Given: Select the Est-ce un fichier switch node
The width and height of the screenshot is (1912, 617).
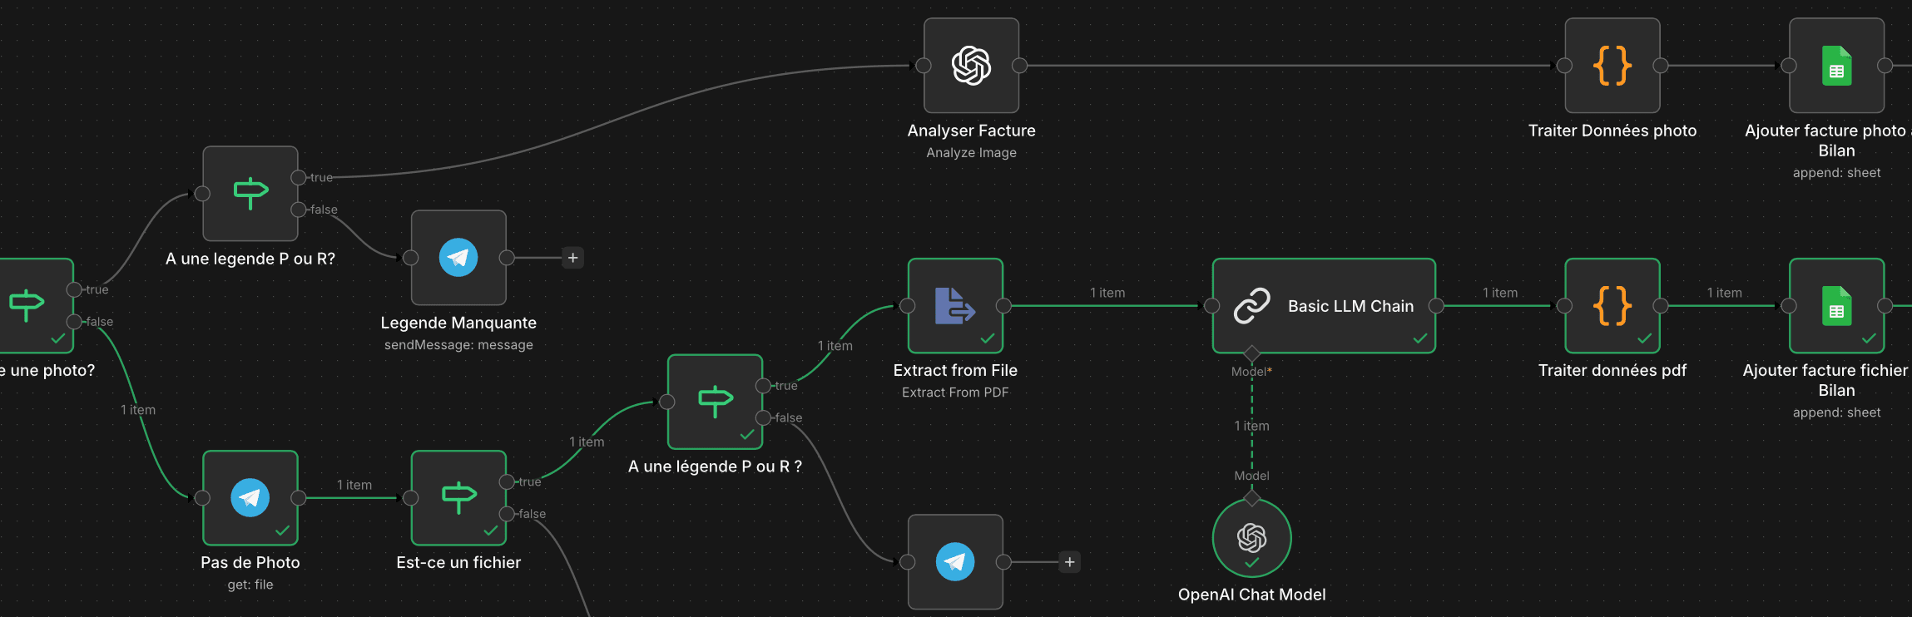Looking at the screenshot, I should pyautogui.click(x=458, y=498).
